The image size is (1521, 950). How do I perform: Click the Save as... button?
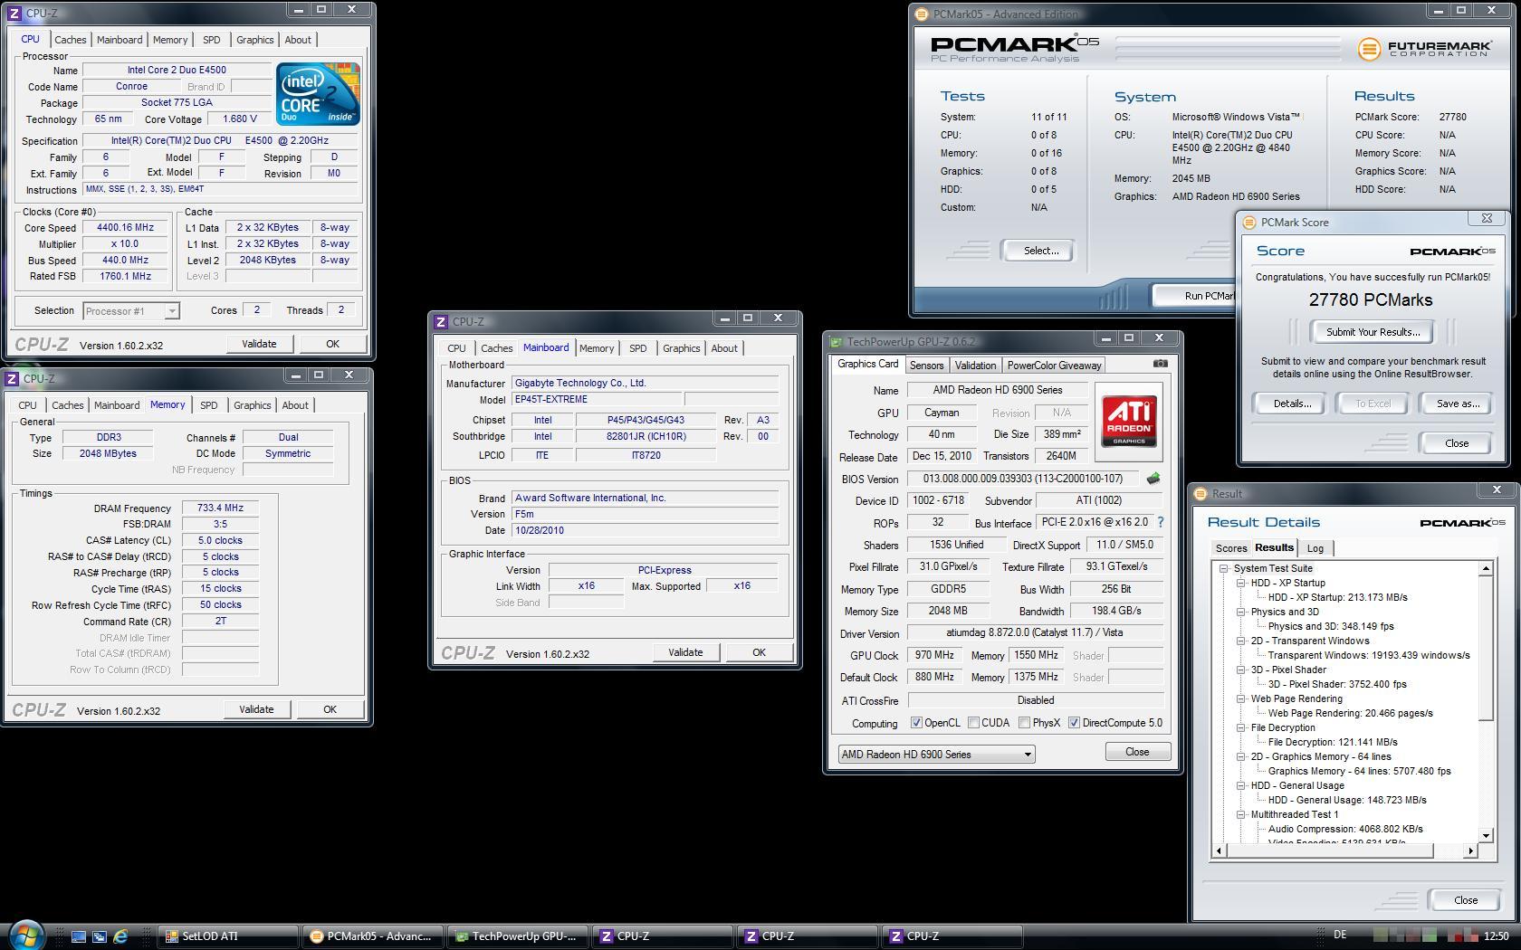pyautogui.click(x=1458, y=404)
